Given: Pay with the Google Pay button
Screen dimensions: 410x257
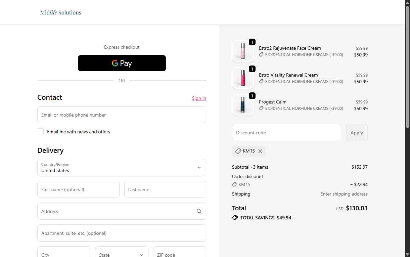Looking at the screenshot, I should click(x=122, y=63).
